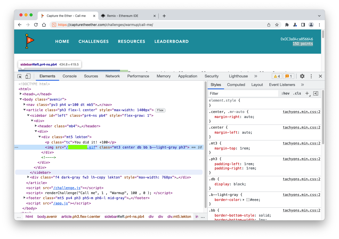Open DevTools three-dot customize menu
Screen dimensions: 339x239
(311, 76)
